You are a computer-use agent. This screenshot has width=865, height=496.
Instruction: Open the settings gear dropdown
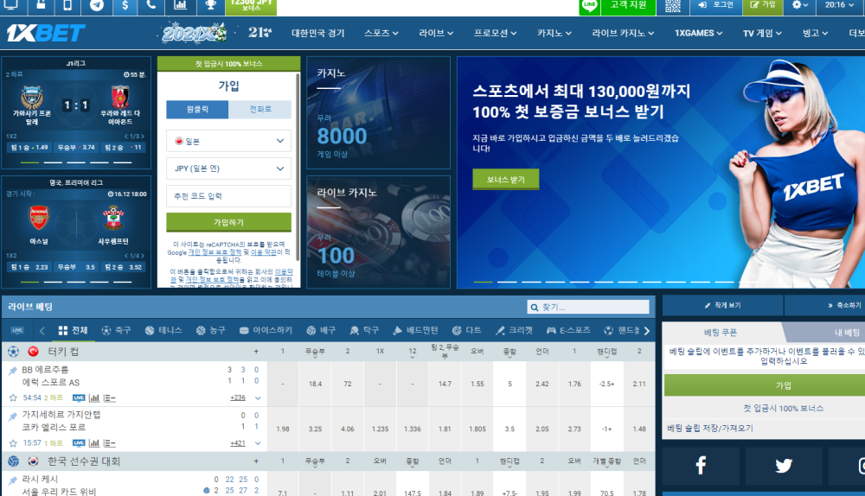pyautogui.click(x=800, y=5)
